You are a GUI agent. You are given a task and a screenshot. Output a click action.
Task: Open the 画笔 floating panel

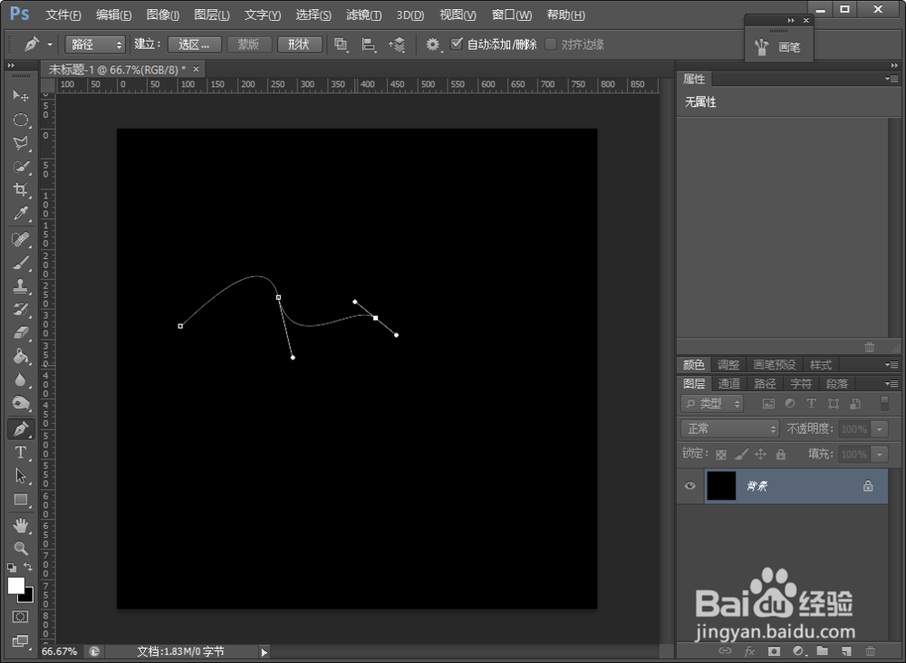coord(779,47)
